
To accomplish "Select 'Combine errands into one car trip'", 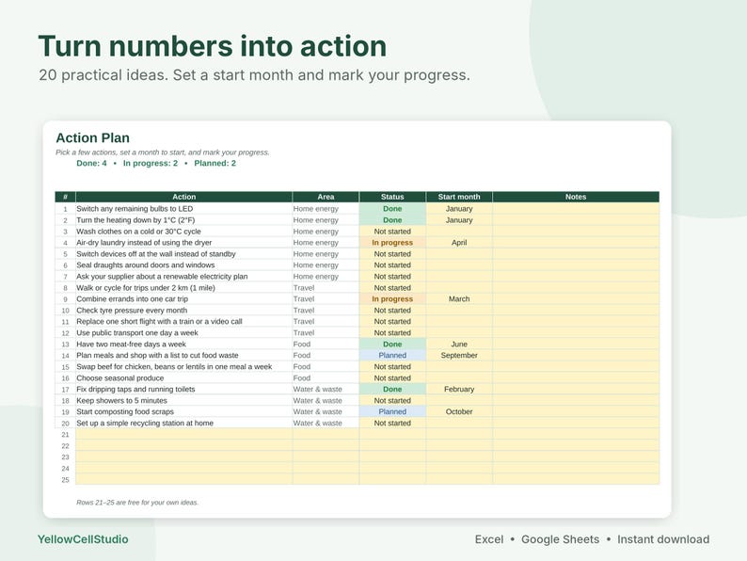I will 183,298.
